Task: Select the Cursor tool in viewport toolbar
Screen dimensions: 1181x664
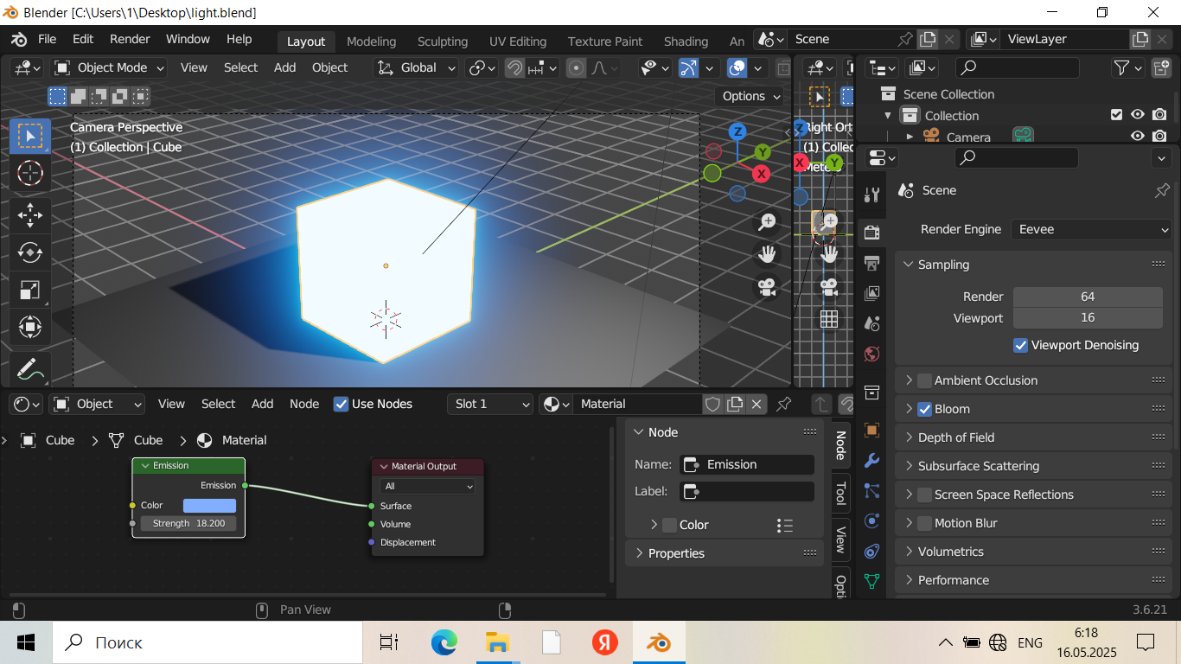Action: [30, 174]
